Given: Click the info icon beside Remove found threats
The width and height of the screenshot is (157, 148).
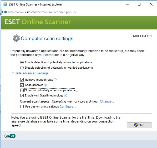Looking at the screenshot, I should click(55, 80).
